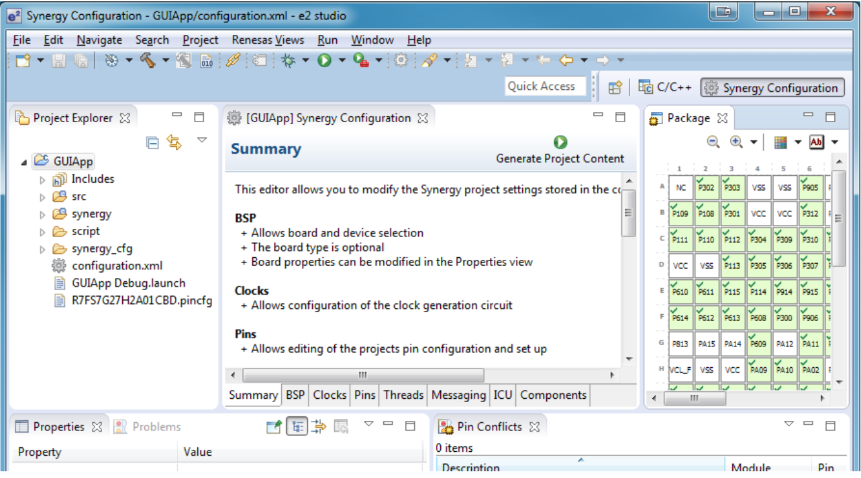Click the binary 010 toolbar icon
This screenshot has height=478, width=861.
click(207, 60)
